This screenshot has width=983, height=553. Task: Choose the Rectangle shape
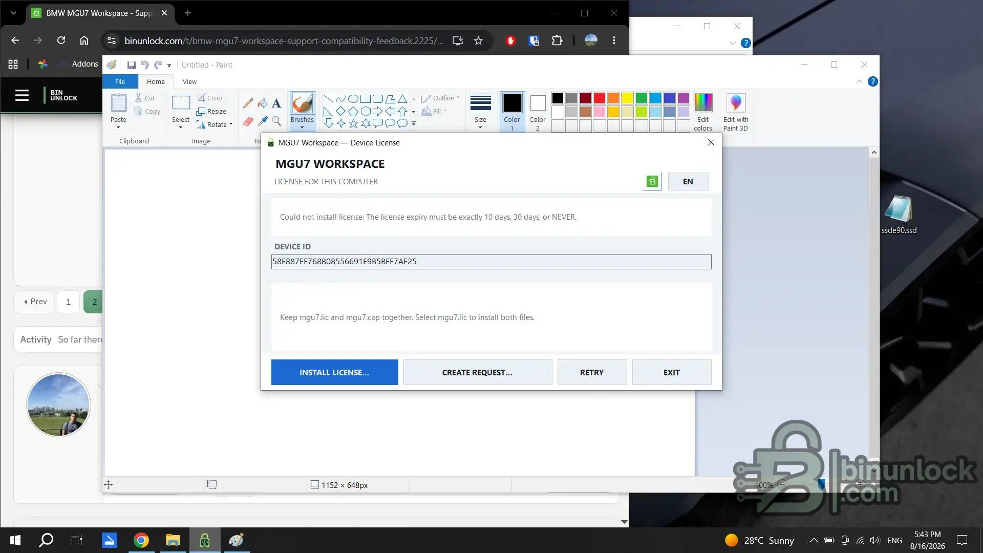(x=366, y=99)
